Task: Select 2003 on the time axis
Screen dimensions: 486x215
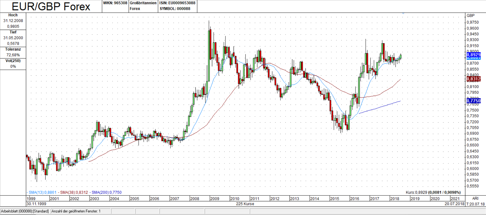Action: [x=94, y=199]
